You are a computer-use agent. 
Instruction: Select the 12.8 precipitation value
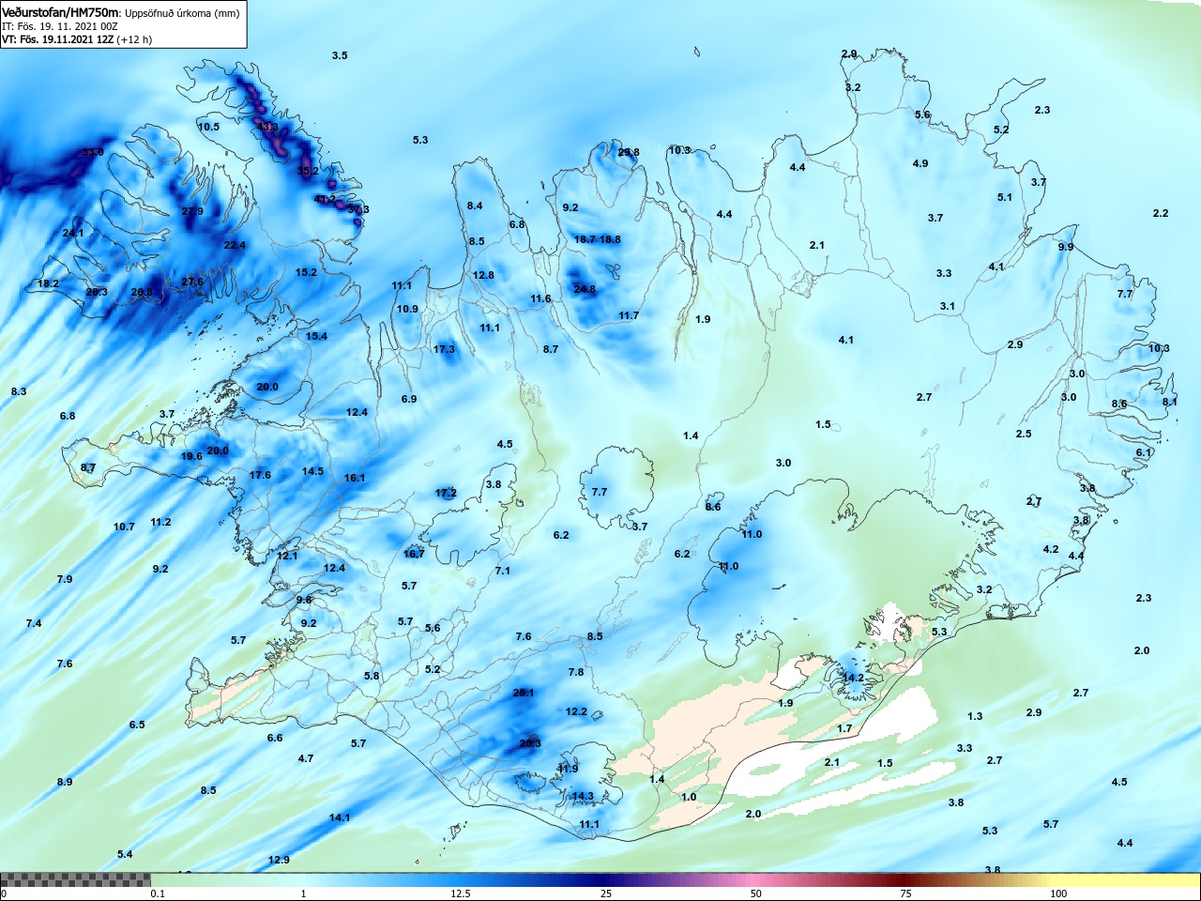(483, 275)
